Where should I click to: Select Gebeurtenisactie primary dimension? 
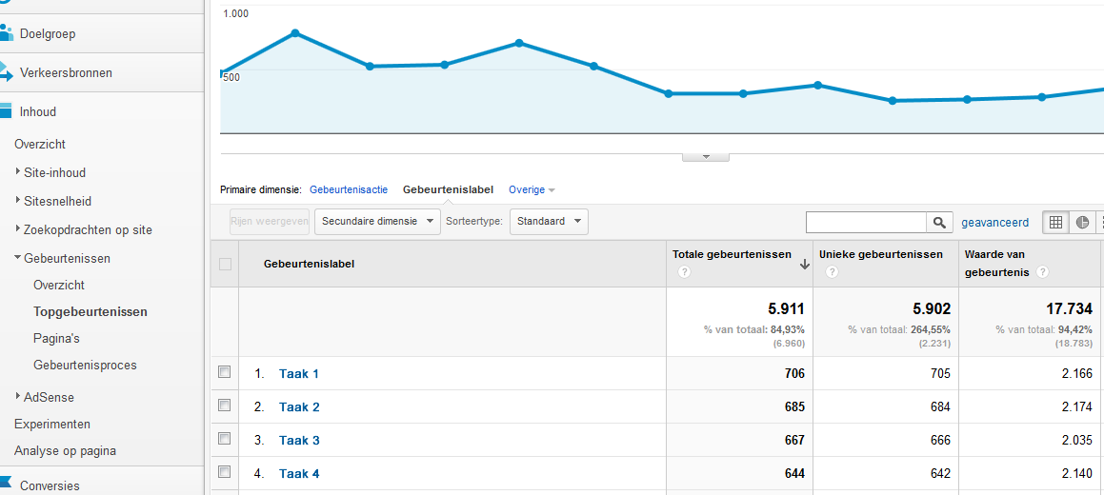pos(349,189)
